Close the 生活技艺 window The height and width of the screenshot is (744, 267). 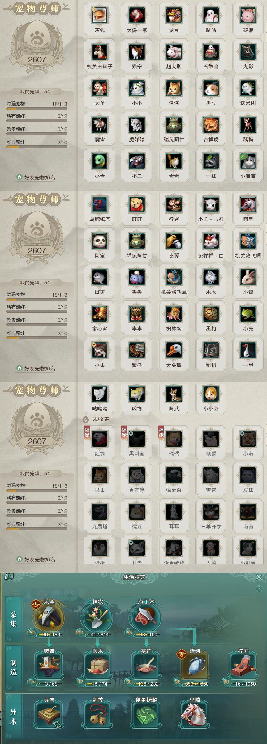[259, 577]
